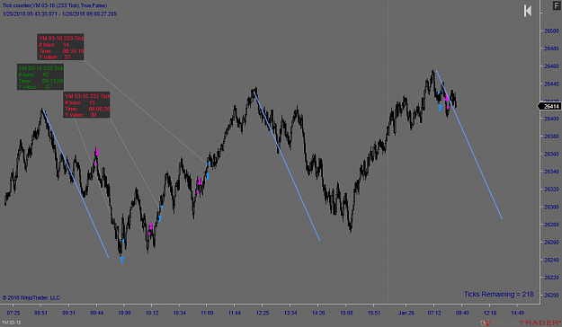Click the 26380 price axis label
Screen dimensions: 562x327
(551, 137)
